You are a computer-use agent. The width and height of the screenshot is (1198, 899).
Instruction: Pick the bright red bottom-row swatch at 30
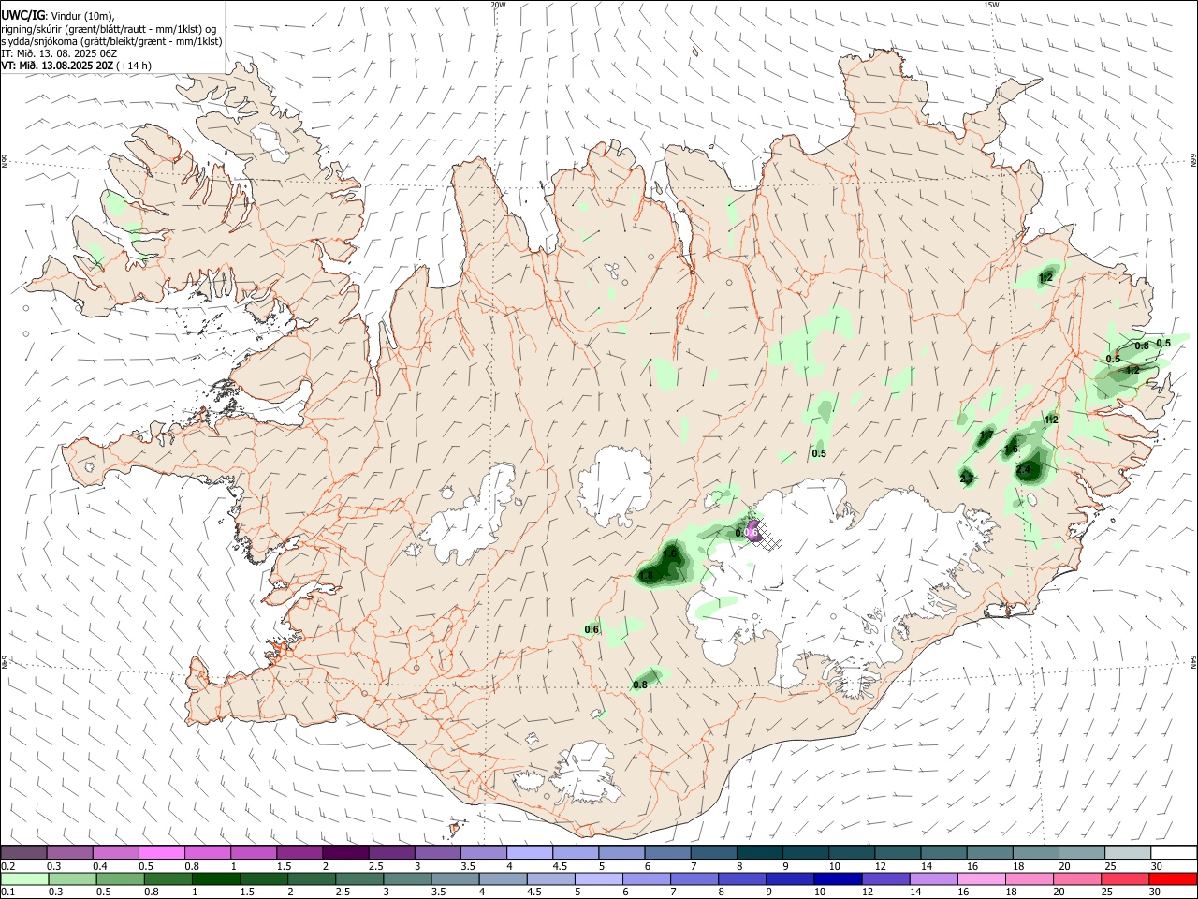1173,878
